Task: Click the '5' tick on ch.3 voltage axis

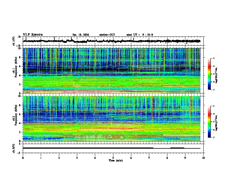Action: pyautogui.click(x=20, y=144)
